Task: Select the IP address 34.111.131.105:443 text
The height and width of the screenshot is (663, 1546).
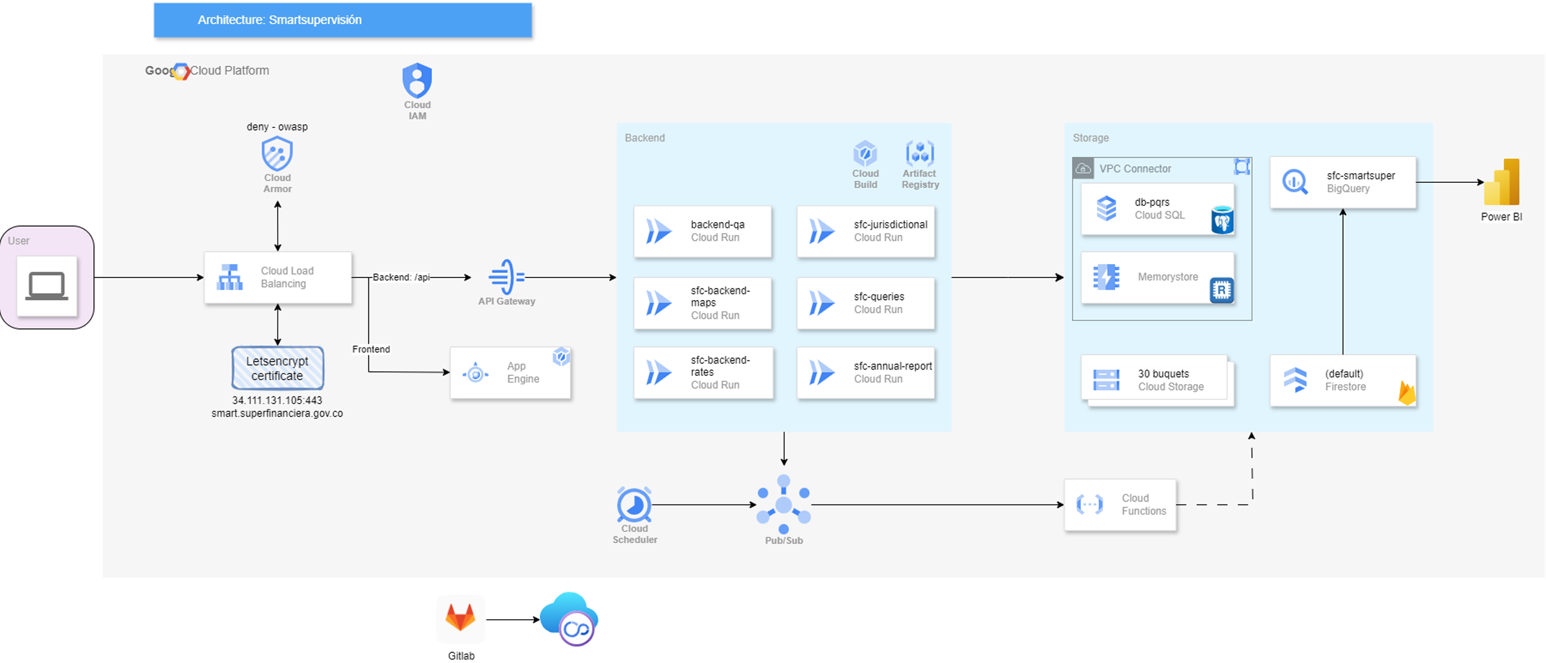Action: (277, 400)
